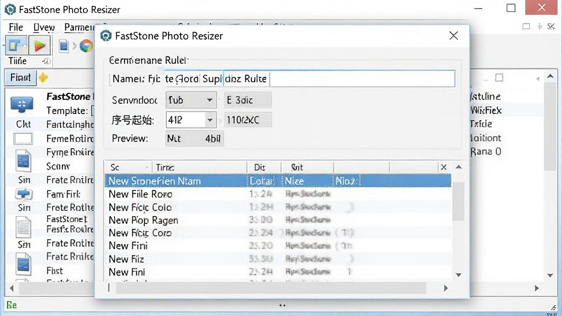Viewport: 562px width, 316px height.
Task: Click the arrow between toolbar document and Chrome icons
Action: click(x=74, y=46)
